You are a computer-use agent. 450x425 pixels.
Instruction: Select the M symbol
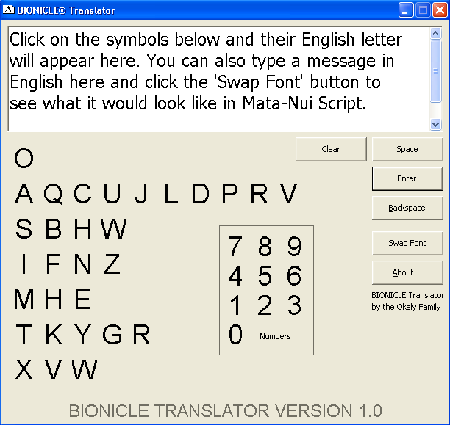pyautogui.click(x=24, y=299)
